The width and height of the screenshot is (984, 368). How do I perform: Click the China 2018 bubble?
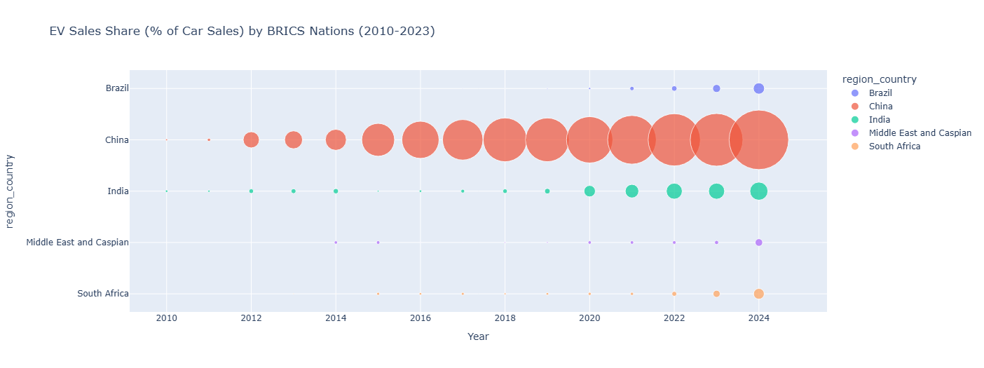505,139
